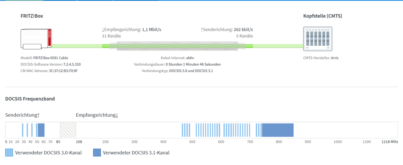Click the DOCSIS Frequenzband section heading
This screenshot has width=403, height=165.
(x=30, y=99)
